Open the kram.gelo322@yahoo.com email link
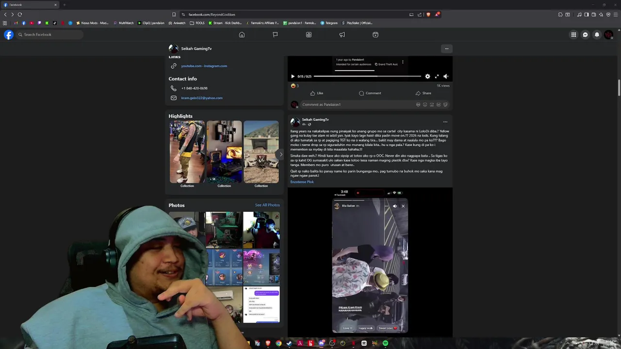This screenshot has height=349, width=621. coord(202,98)
